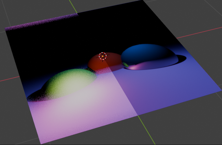Select the orange origin dot inside 3D cursor
The image size is (222, 145).
pos(102,56)
